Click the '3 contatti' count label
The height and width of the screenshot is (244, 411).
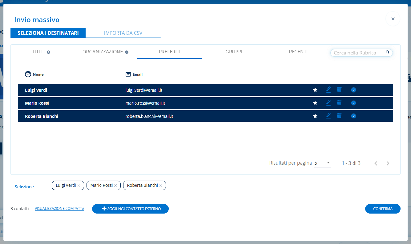pyautogui.click(x=20, y=209)
